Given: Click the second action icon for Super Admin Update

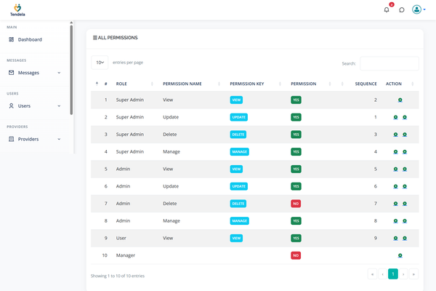Looking at the screenshot, I should pyautogui.click(x=405, y=117).
